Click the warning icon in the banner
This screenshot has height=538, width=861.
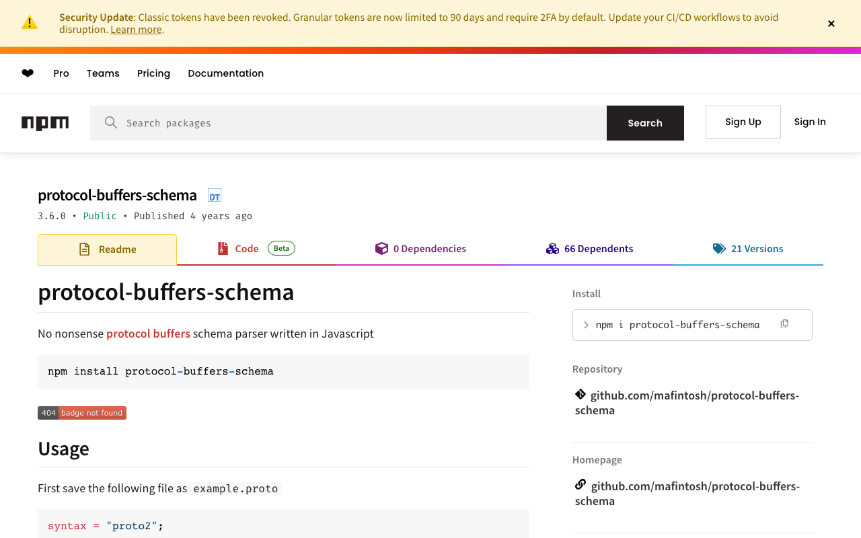30,23
